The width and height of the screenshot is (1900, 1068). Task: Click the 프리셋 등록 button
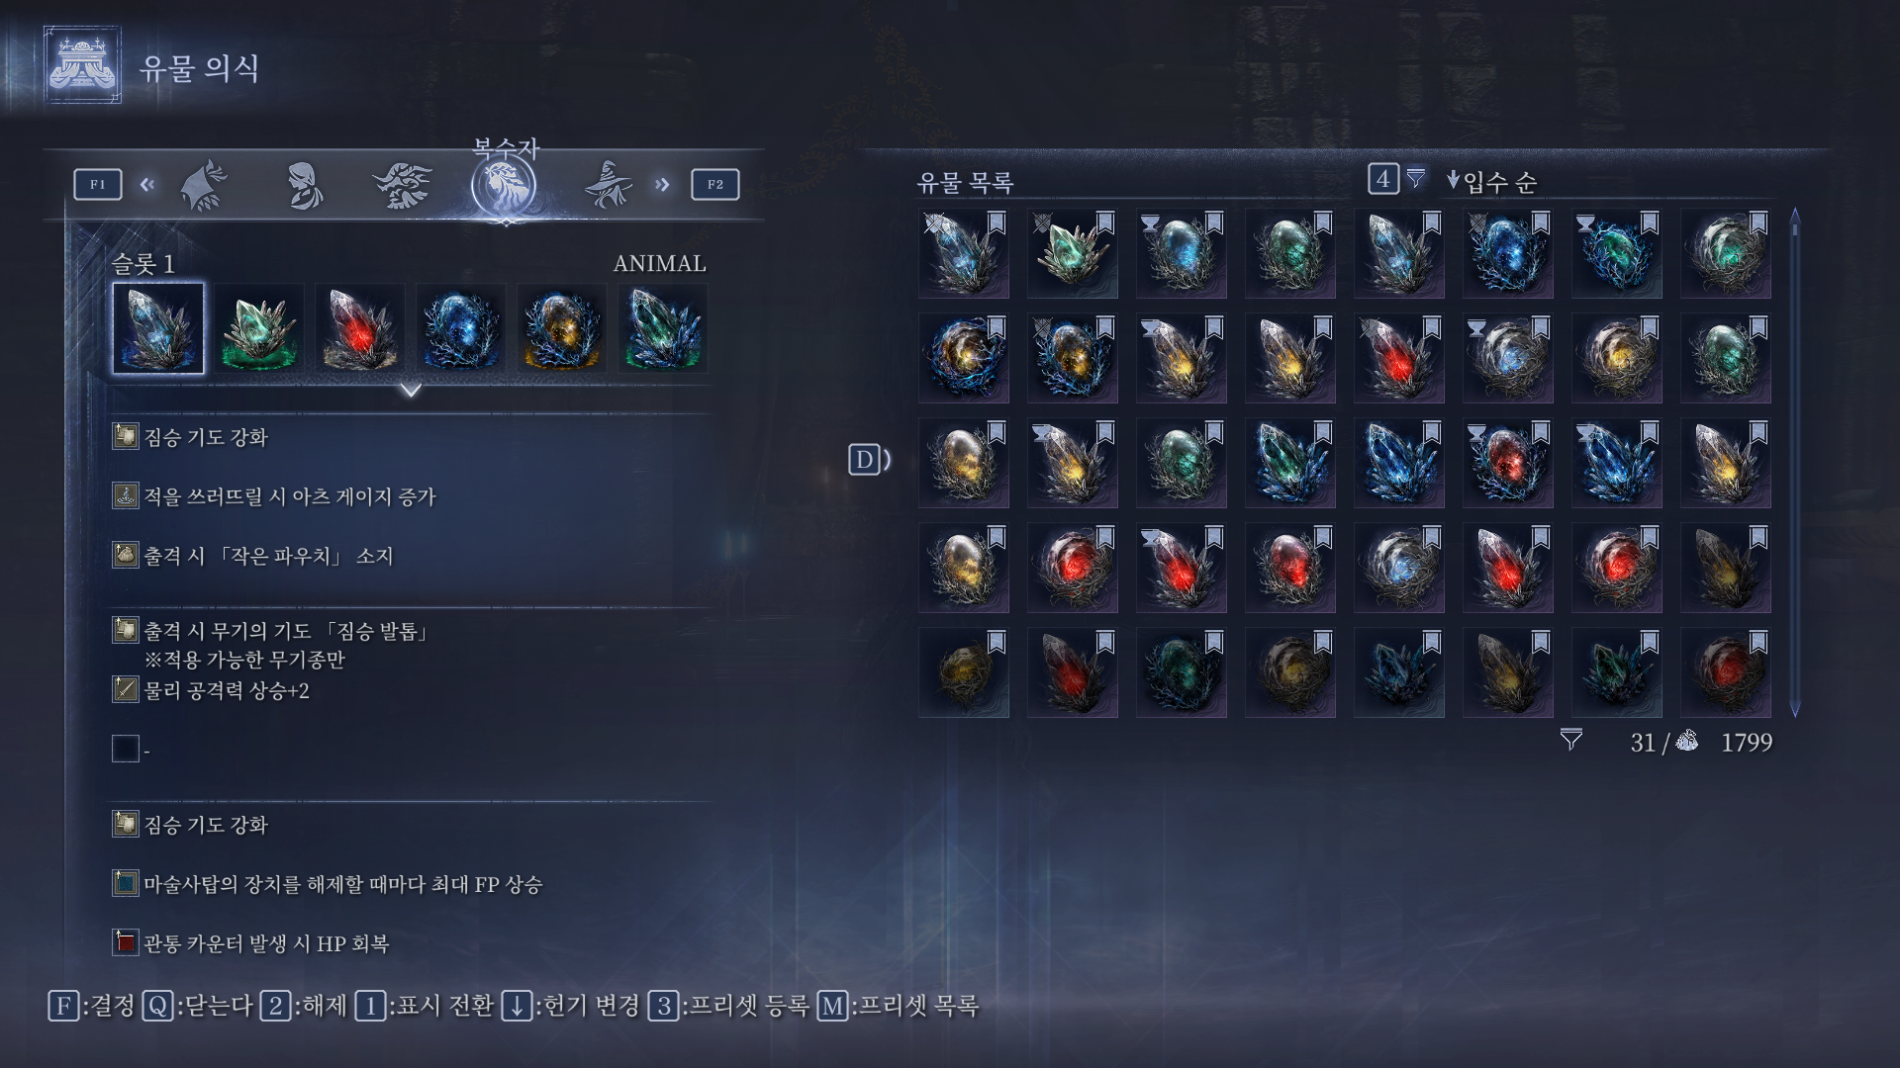tap(729, 1007)
